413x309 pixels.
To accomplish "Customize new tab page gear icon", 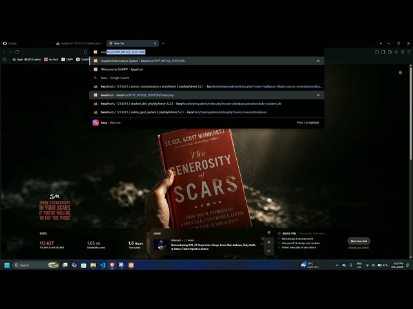I will (400, 73).
